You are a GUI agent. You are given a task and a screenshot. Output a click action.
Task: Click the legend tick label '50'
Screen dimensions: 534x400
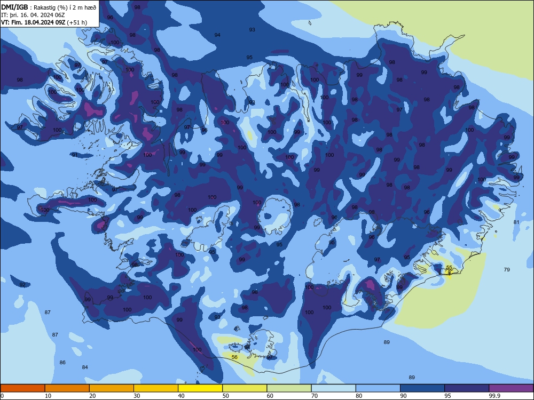point(226,396)
